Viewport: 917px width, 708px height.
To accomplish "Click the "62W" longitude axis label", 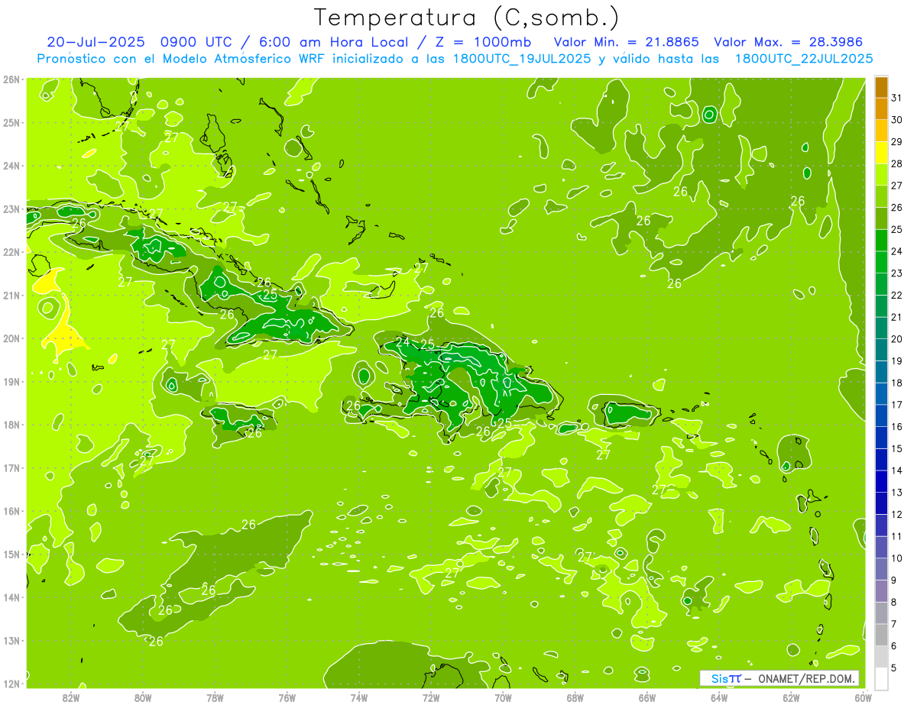I will pos(791,697).
